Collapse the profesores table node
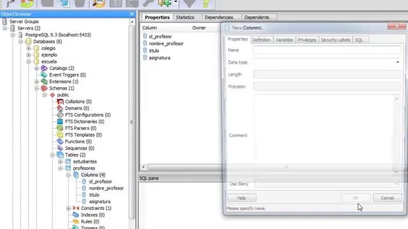The width and height of the screenshot is (408, 229). [61, 168]
